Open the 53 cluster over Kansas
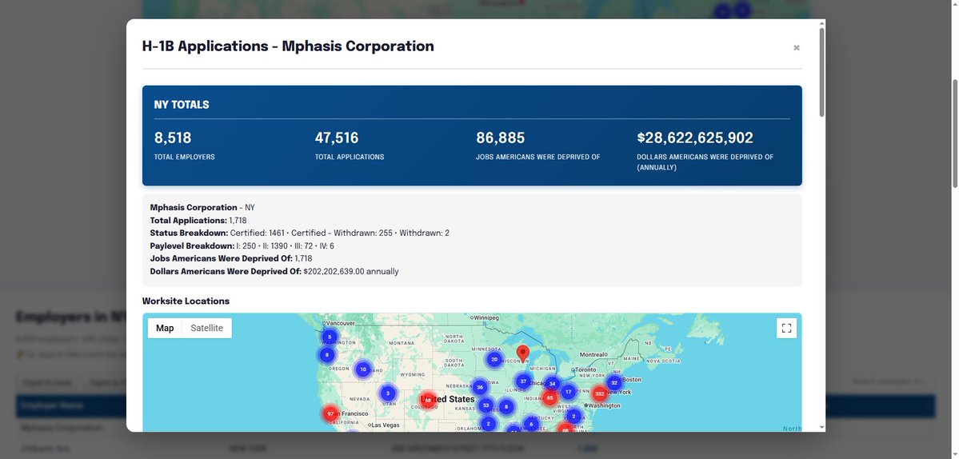 [485, 405]
